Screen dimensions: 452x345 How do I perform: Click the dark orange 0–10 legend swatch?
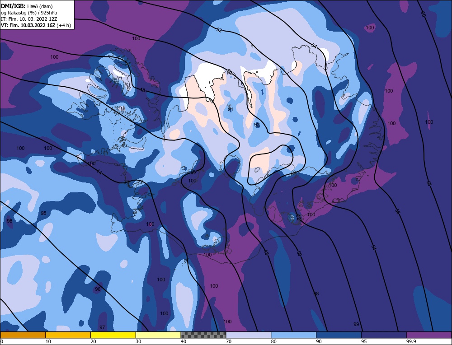pos(23,335)
